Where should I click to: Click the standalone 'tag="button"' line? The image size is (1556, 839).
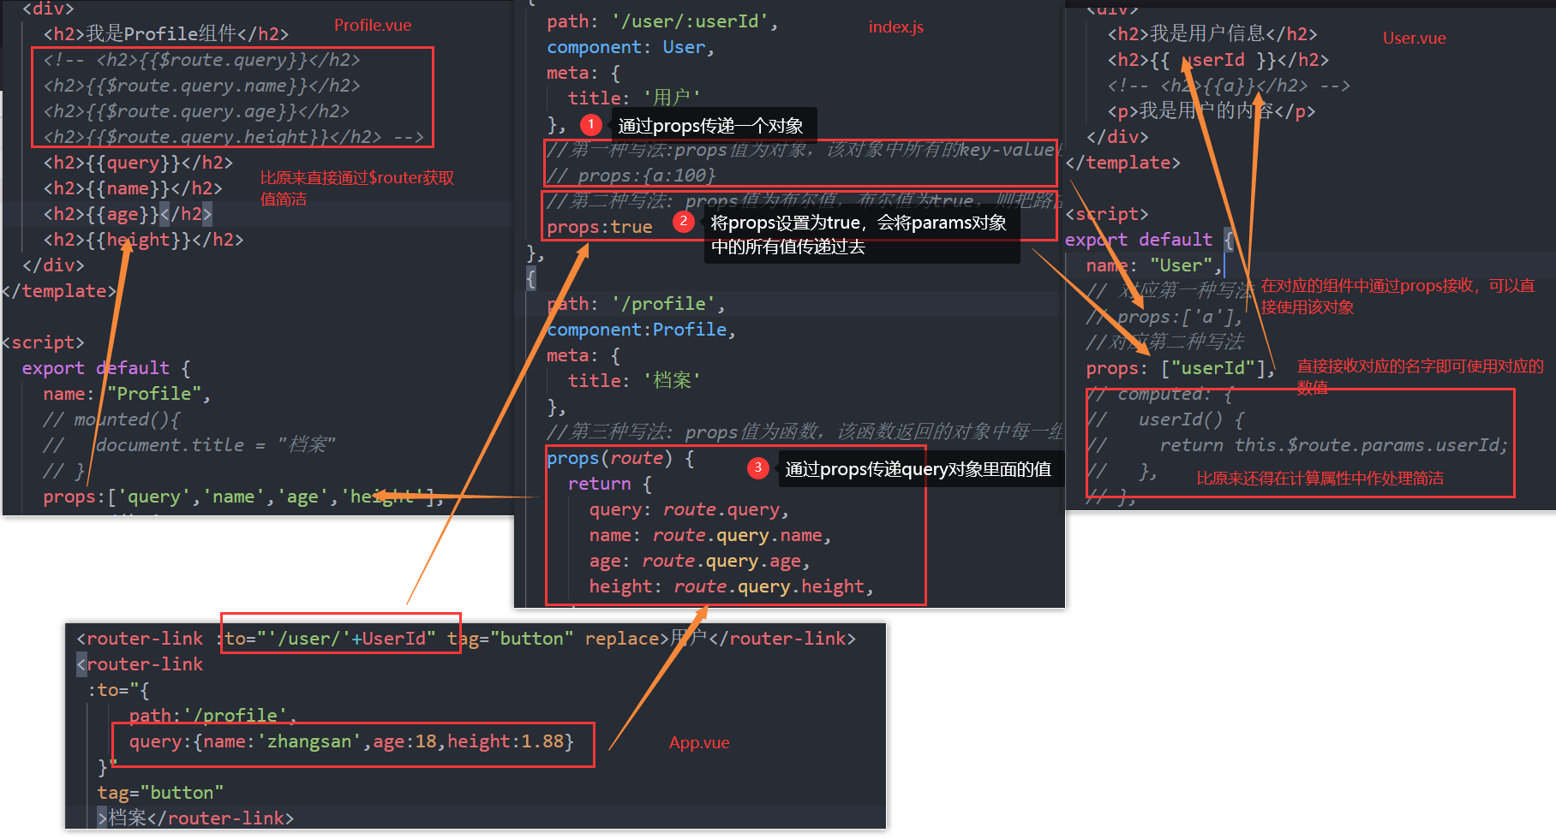[160, 793]
